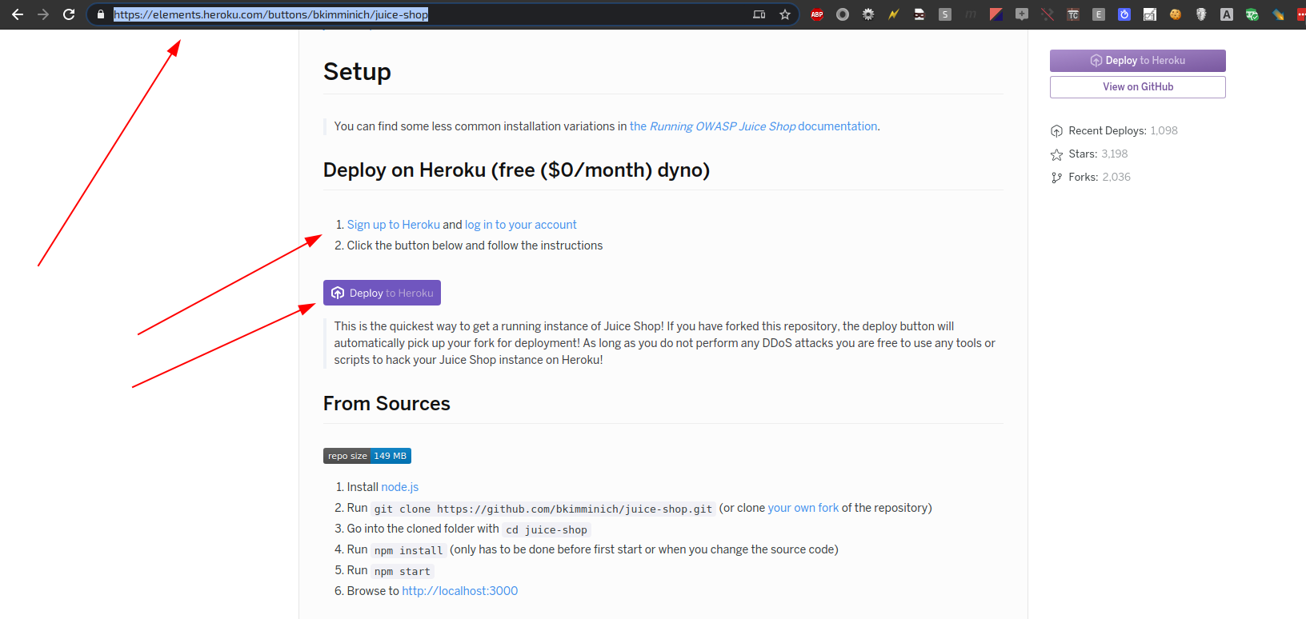Image resolution: width=1306 pixels, height=619 pixels.
Task: Open the gear-shaped extension icon
Action: pos(868,14)
